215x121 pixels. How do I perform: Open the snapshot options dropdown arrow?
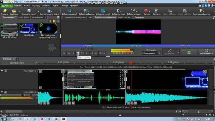point(104,53)
